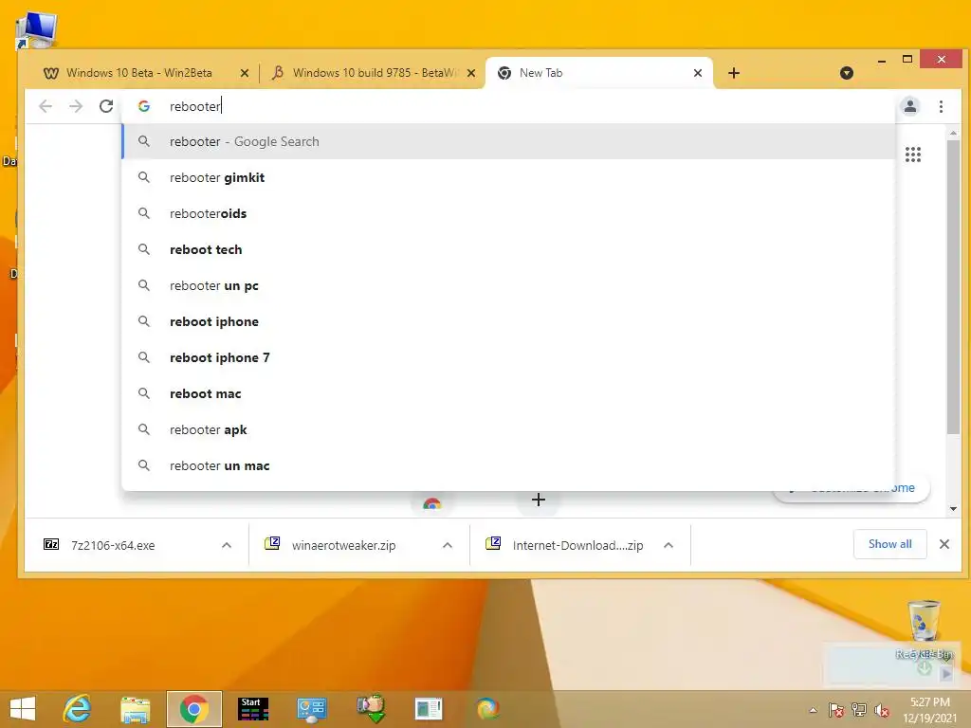Close the New Tab tab
This screenshot has height=728, width=971.
pos(698,73)
